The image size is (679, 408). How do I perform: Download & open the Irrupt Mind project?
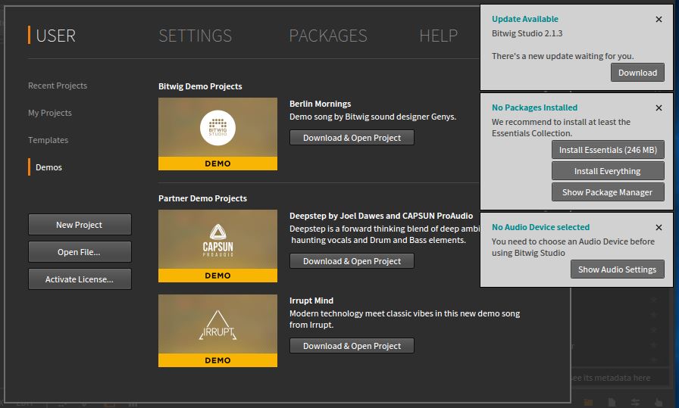(x=352, y=346)
